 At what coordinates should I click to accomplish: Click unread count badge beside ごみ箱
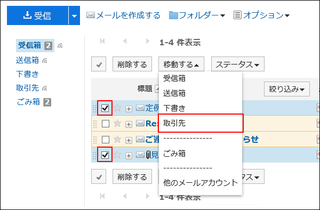coord(47,102)
